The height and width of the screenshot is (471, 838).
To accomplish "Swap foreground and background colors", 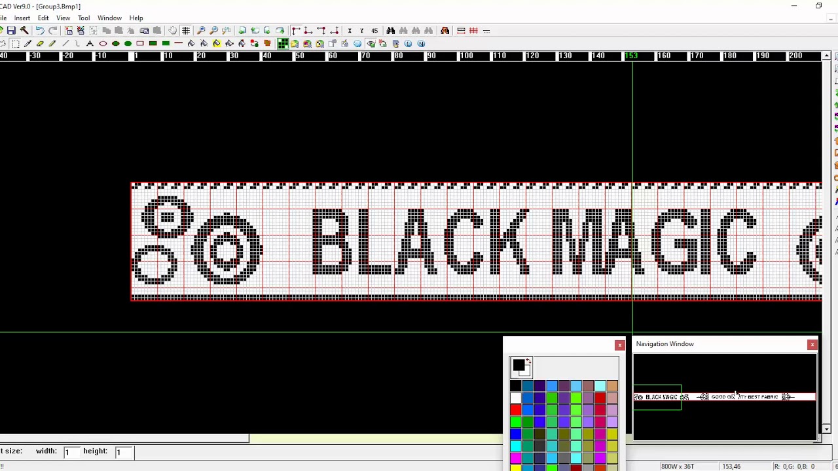I will pyautogui.click(x=528, y=361).
